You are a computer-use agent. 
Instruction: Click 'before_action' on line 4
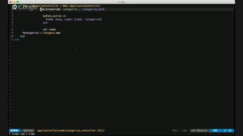(52, 16)
